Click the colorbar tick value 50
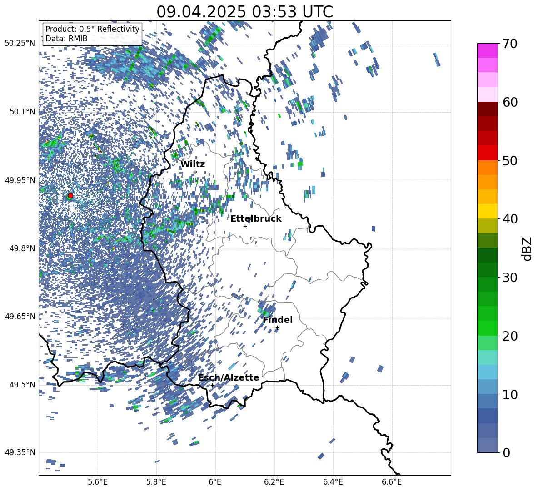This screenshot has height=491, width=538. 510,160
